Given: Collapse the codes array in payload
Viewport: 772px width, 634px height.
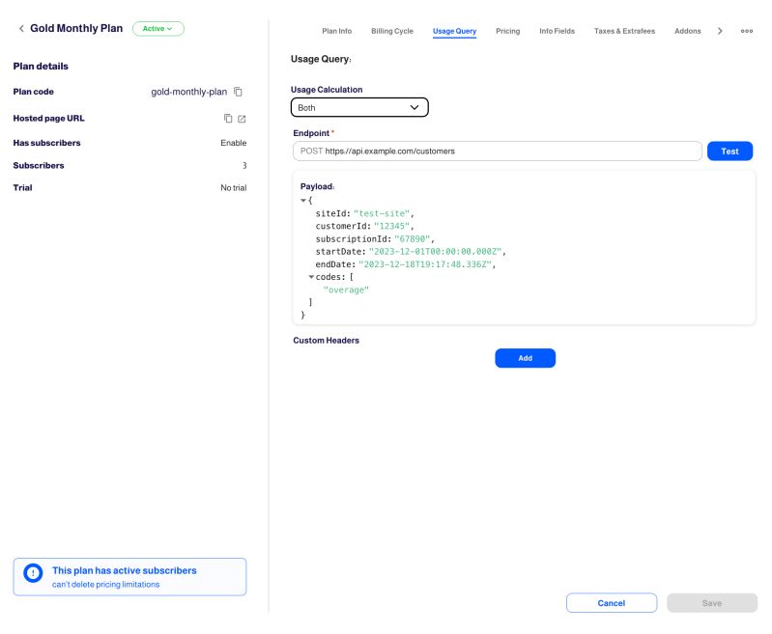Looking at the screenshot, I should point(311,277).
